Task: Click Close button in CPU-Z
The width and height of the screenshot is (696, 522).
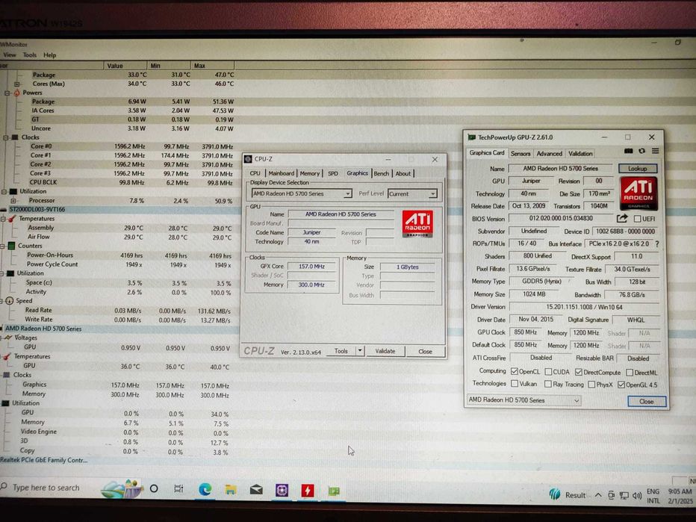Action: coord(425,352)
